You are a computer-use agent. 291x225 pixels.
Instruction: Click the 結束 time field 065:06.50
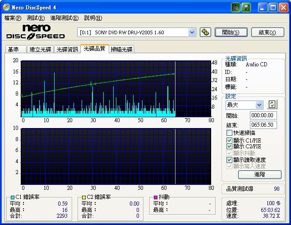263,125
